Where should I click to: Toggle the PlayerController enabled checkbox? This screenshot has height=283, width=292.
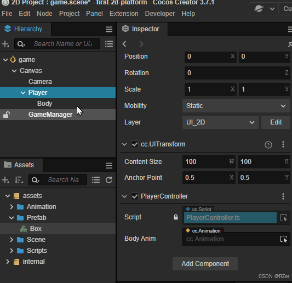point(135,196)
